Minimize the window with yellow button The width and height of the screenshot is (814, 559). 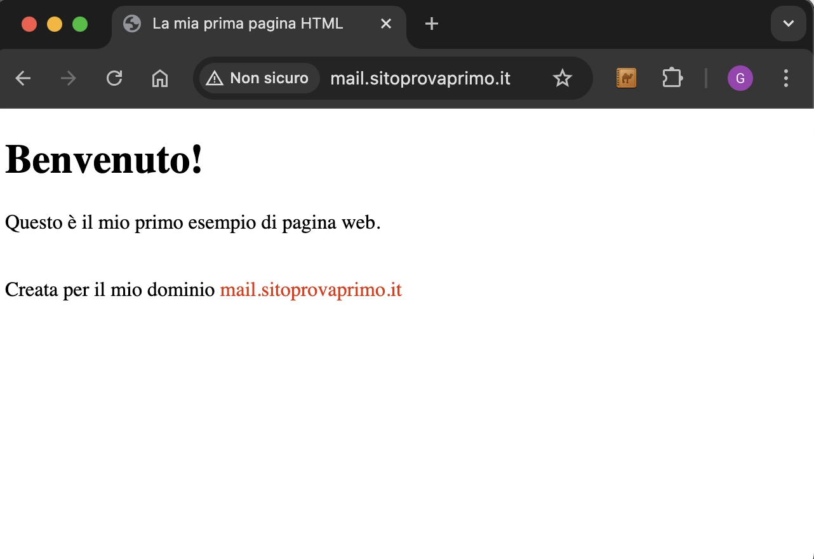[x=55, y=24]
